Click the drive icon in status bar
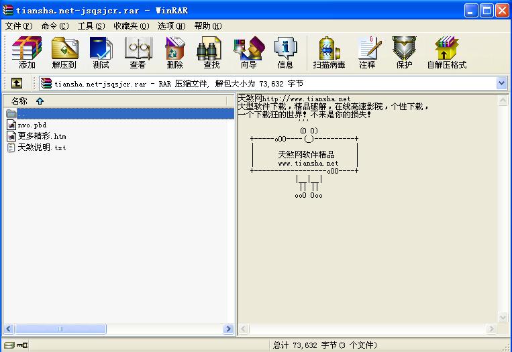512x352 pixels. click(x=9, y=345)
